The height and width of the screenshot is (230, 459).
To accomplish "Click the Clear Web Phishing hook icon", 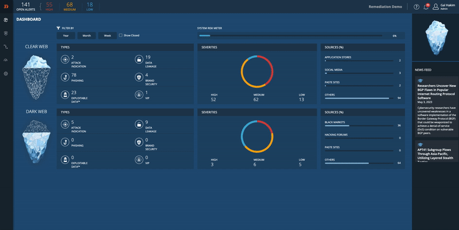I will coord(65,77).
